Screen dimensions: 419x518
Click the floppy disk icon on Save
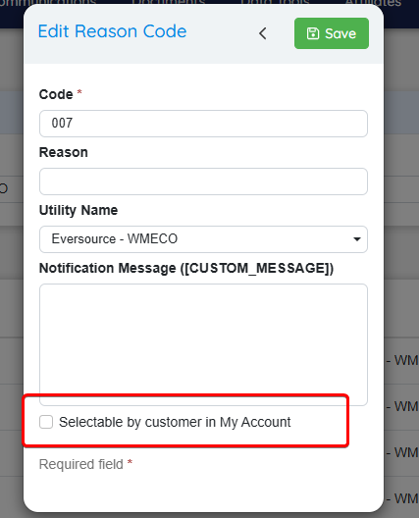pos(313,33)
